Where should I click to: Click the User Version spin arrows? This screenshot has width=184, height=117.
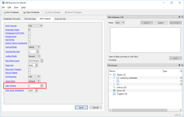pyautogui.click(x=42, y=86)
